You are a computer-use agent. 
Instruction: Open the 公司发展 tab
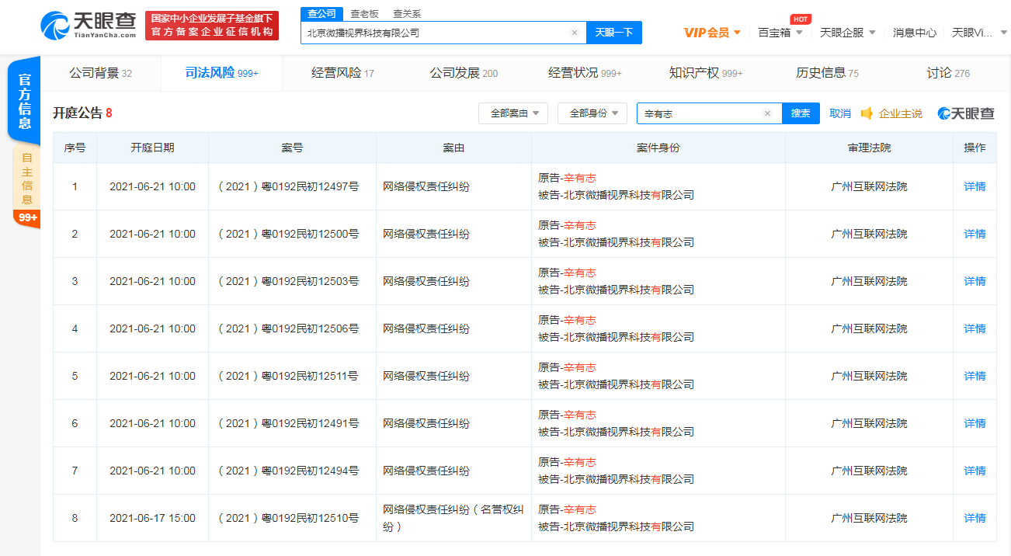point(464,73)
